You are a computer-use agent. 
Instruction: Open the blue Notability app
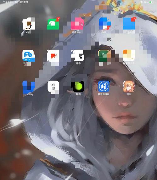click(x=29, y=87)
